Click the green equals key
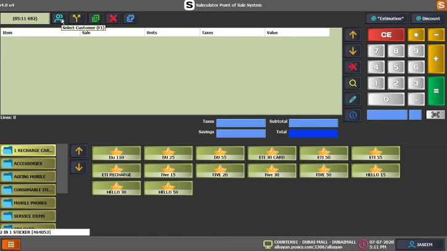Screen dimensions: 447x251 tap(436, 91)
